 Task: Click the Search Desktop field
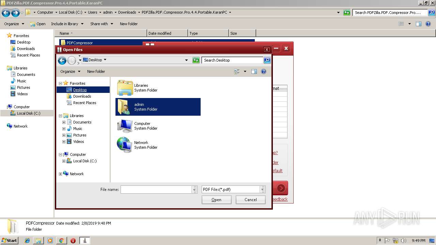233,60
